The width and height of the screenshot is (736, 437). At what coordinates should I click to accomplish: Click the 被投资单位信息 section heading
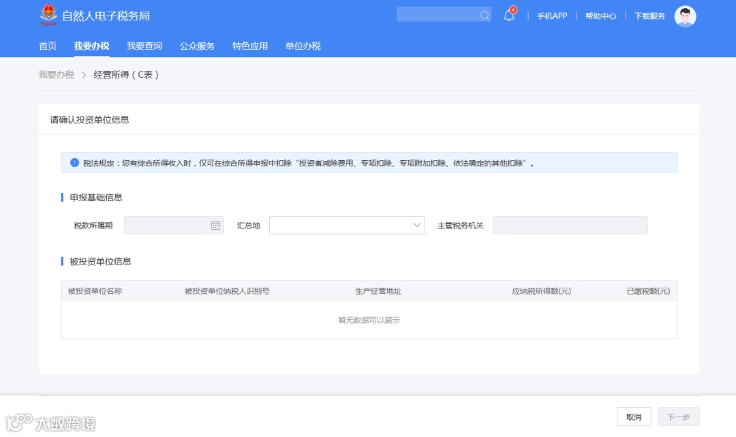[100, 261]
